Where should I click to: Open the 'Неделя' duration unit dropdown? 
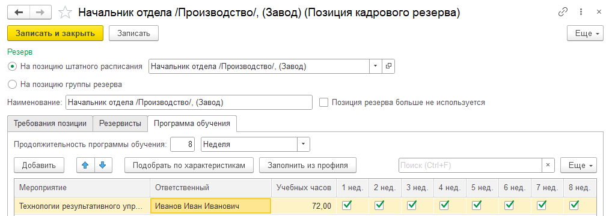pos(304,144)
